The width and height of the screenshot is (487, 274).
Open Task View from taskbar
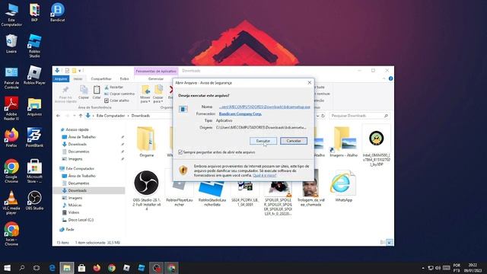(x=37, y=268)
